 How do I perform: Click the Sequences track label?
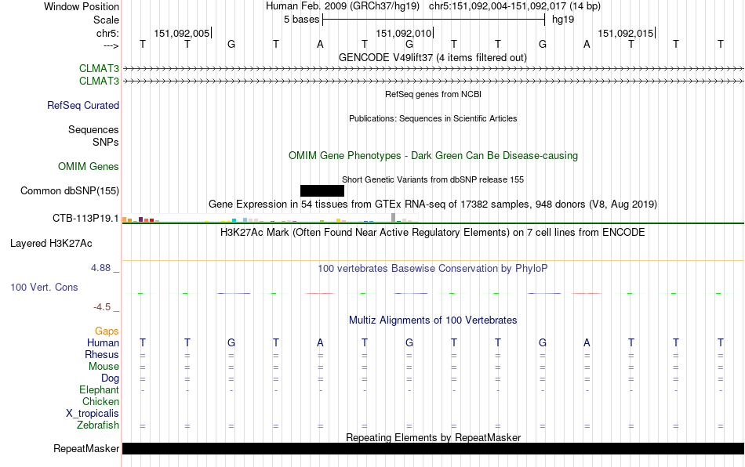[x=93, y=129]
